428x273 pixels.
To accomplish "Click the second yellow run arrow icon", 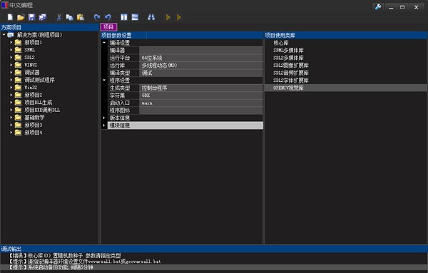I will click(x=179, y=17).
